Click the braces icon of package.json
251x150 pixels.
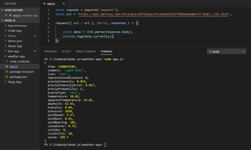pos(7,77)
